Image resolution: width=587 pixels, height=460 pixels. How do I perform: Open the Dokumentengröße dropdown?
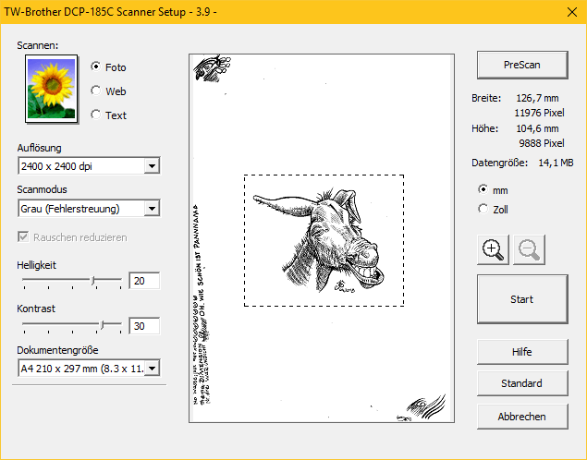pos(153,369)
